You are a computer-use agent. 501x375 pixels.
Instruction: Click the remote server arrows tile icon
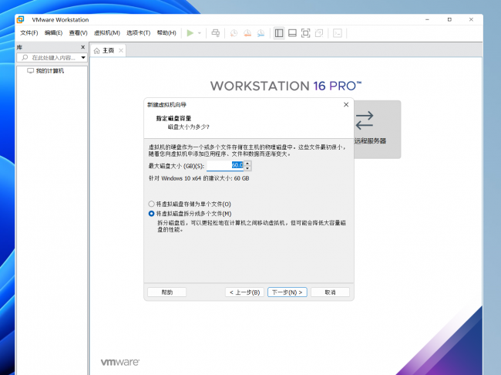click(x=365, y=120)
